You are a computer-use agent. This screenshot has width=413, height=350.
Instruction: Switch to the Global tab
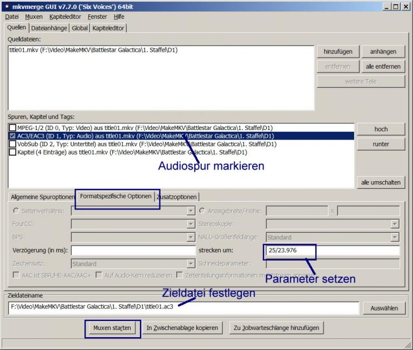[x=79, y=28]
